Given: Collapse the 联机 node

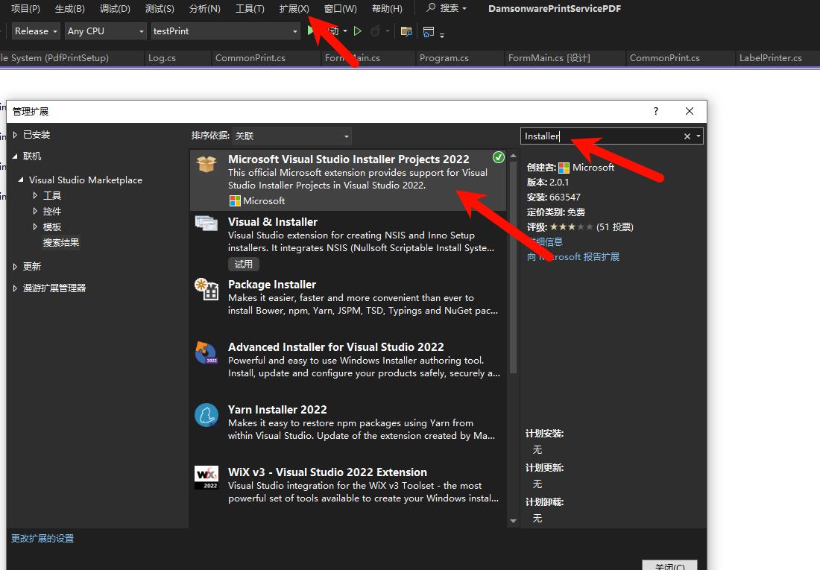Looking at the screenshot, I should (15, 156).
